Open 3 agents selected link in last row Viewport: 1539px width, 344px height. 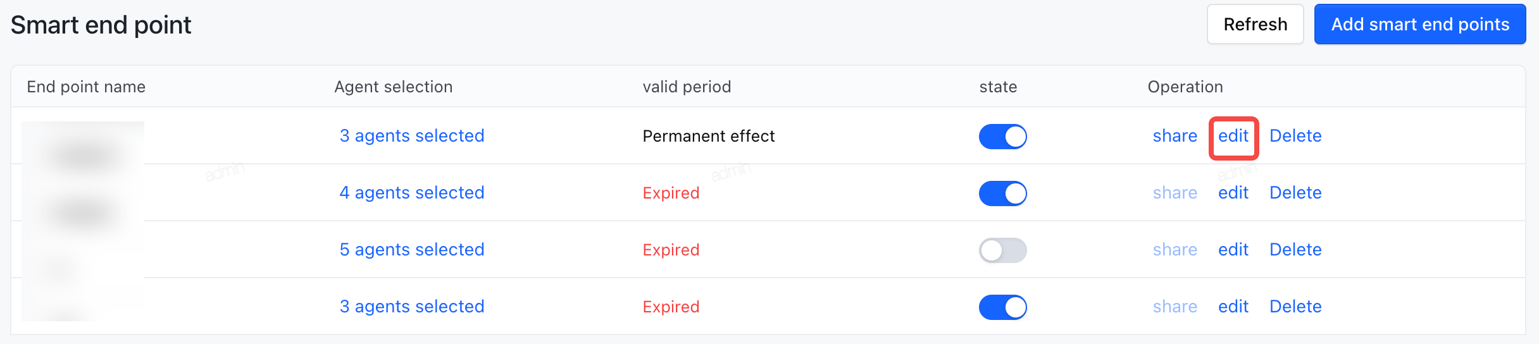click(412, 307)
